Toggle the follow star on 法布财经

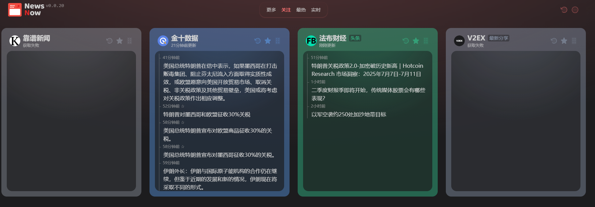tap(416, 41)
